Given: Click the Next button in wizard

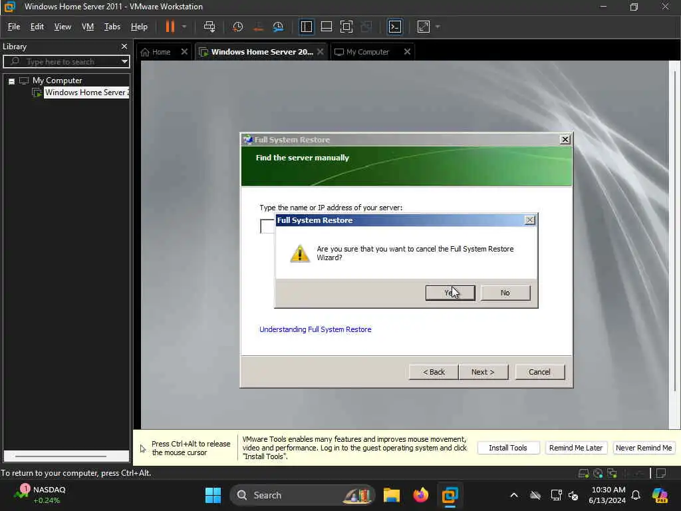Looking at the screenshot, I should [x=483, y=372].
